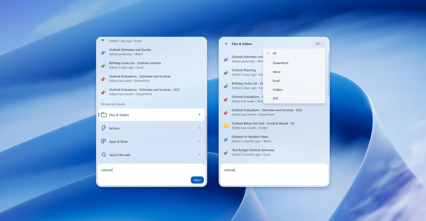Image resolution: width=426 pixels, height=221 pixels.
Task: Click the Apps & Store grid icon
Action: coord(104,141)
